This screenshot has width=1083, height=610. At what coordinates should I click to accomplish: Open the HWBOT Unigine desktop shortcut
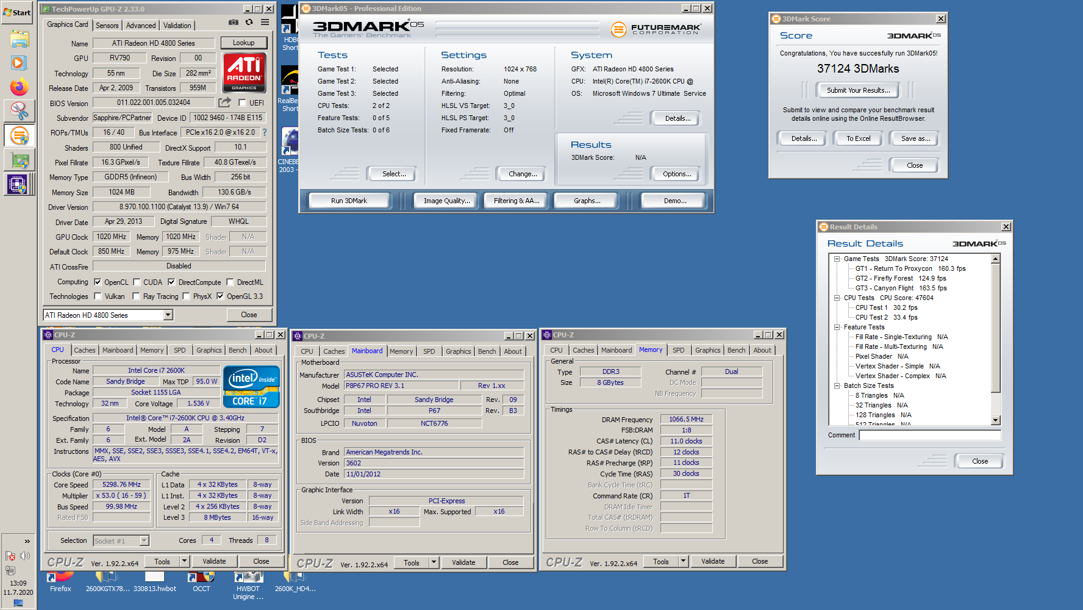tap(248, 586)
